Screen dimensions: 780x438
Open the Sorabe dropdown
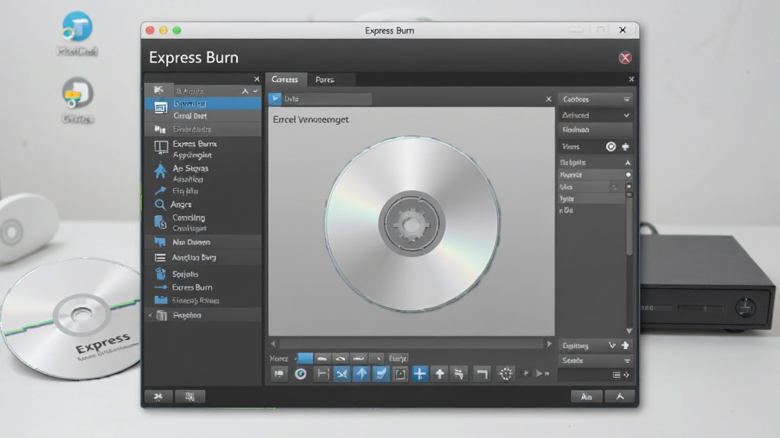(x=596, y=360)
